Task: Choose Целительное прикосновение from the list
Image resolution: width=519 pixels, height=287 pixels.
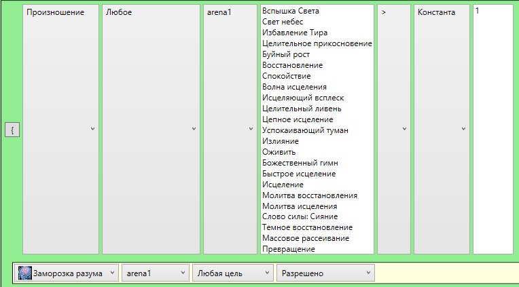Action: 317,43
